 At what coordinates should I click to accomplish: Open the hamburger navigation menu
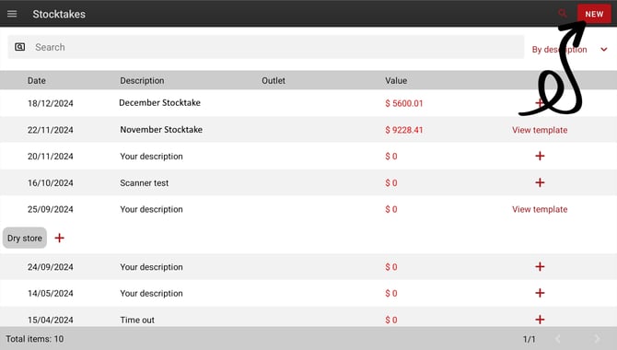[x=12, y=14]
